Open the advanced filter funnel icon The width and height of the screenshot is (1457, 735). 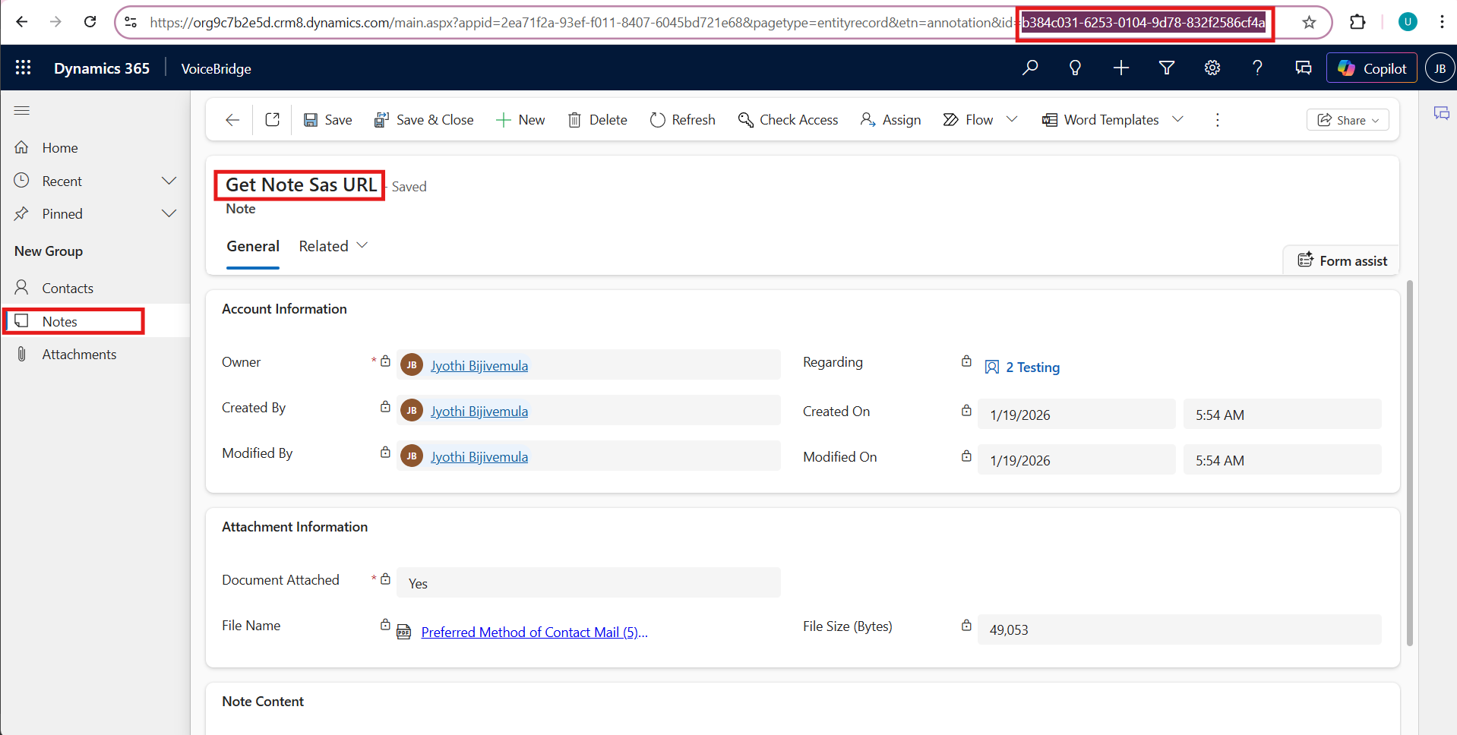click(x=1167, y=68)
